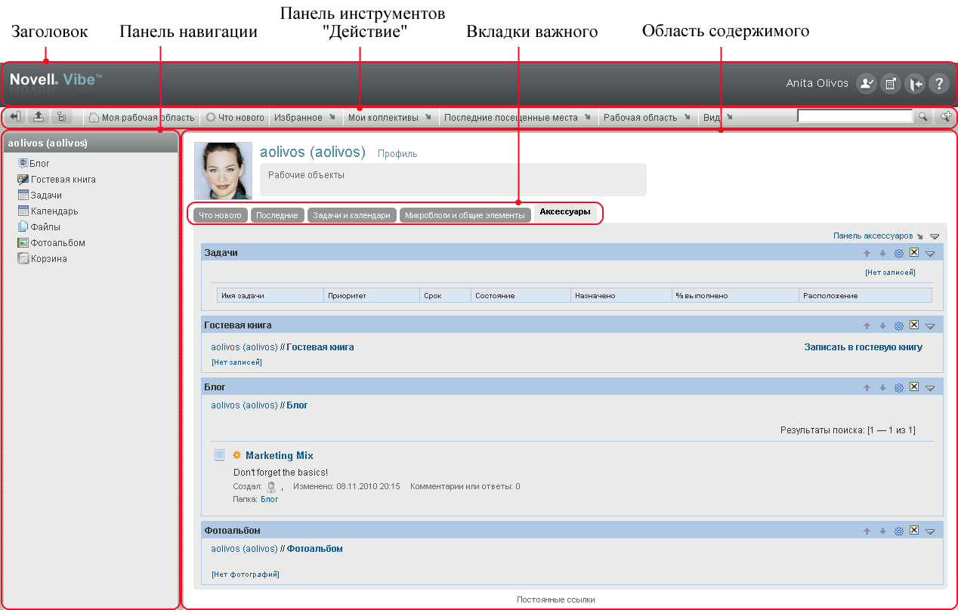Open personal preferences icon beside Anita Olivos
This screenshot has height=610, width=958.
tap(866, 84)
